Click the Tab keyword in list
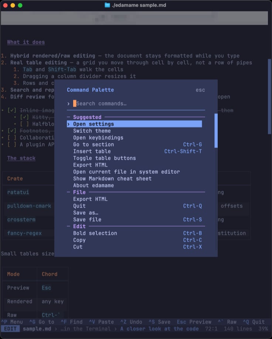Image resolution: width=272 pixels, height=339 pixels. (x=27, y=69)
